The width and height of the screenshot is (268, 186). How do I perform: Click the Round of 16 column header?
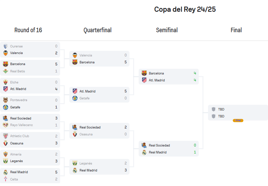28,30
